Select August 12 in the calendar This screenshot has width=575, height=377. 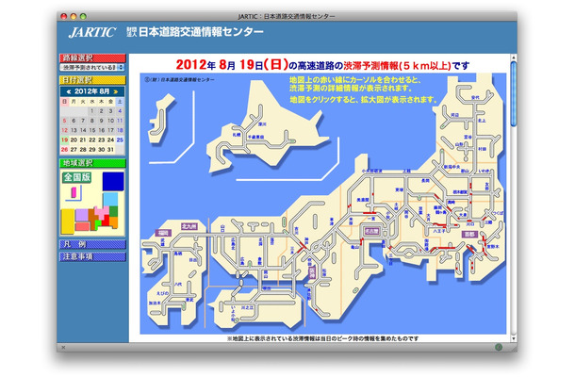pos(64,130)
